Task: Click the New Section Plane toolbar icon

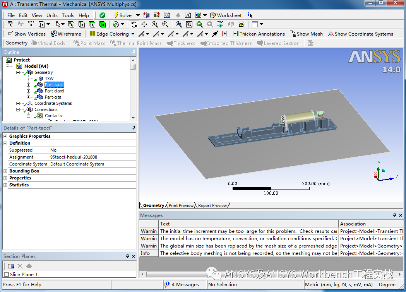Action: pos(146,15)
